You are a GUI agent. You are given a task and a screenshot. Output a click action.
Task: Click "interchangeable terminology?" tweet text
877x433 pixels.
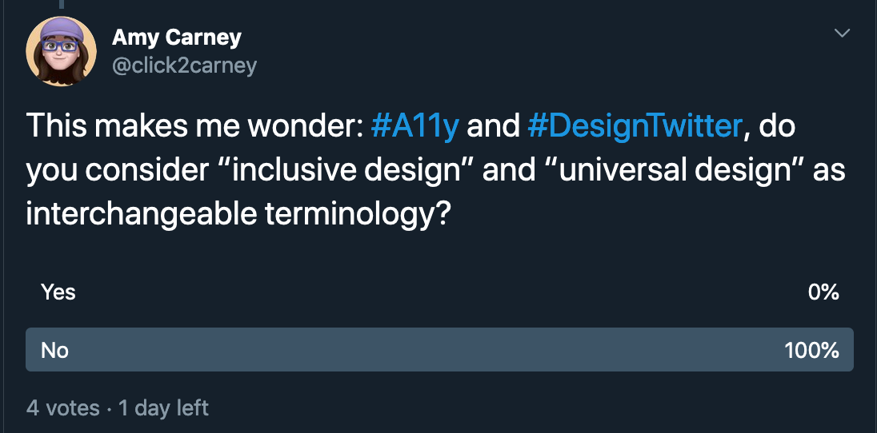tap(238, 215)
